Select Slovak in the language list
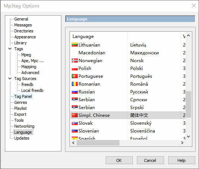The image size is (199, 169). click(x=86, y=123)
